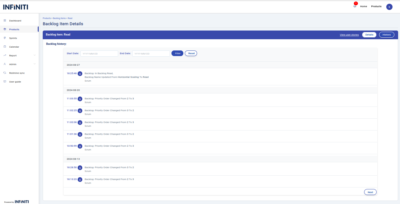Click the User guide book icon
This screenshot has width=400, height=204.
[5, 82]
